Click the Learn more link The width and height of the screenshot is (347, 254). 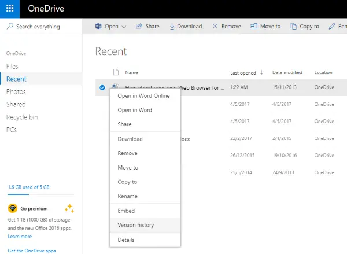[x=20, y=237]
